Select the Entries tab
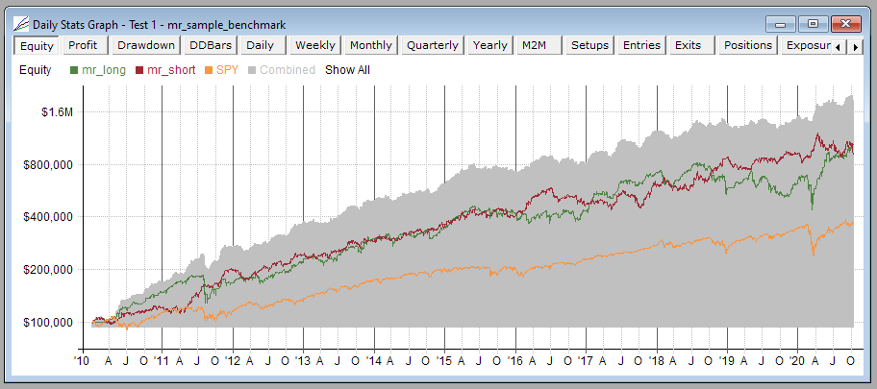 pos(641,45)
